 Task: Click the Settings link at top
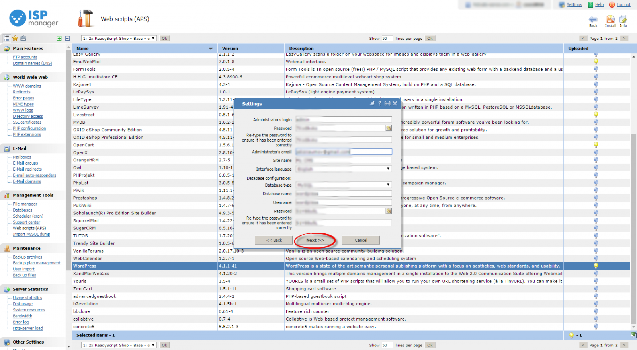point(574,5)
